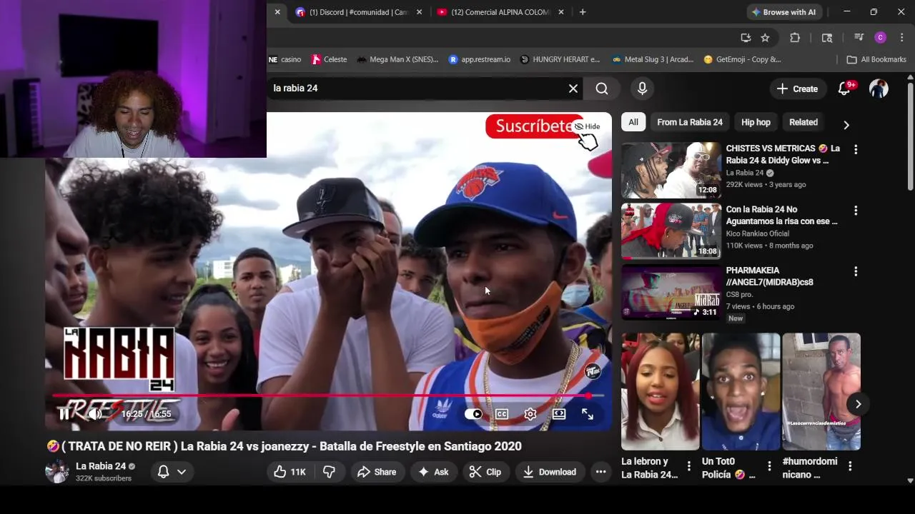Viewport: 915px width, 514px height.
Task: Switch to Comercial ALPINA COLOMBIA tab
Action: (500, 12)
